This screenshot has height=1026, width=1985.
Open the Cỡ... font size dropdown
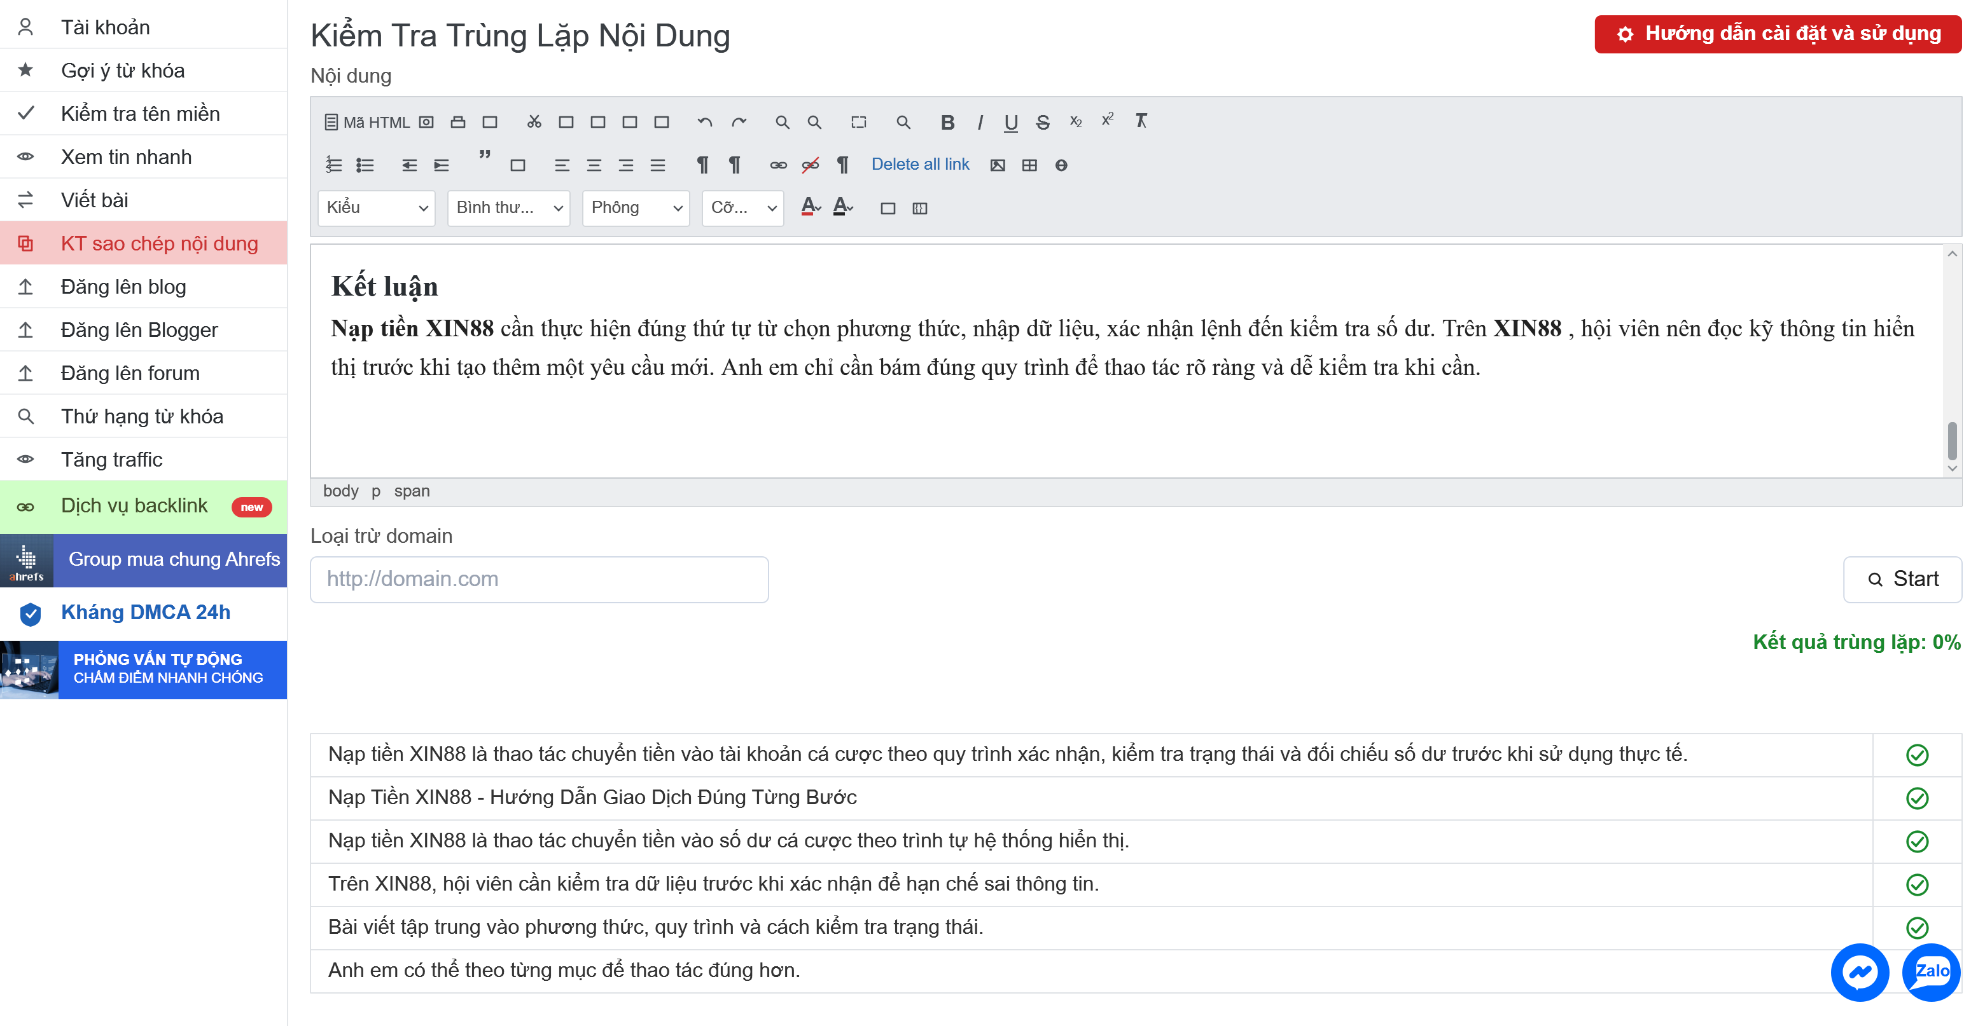[x=743, y=208]
